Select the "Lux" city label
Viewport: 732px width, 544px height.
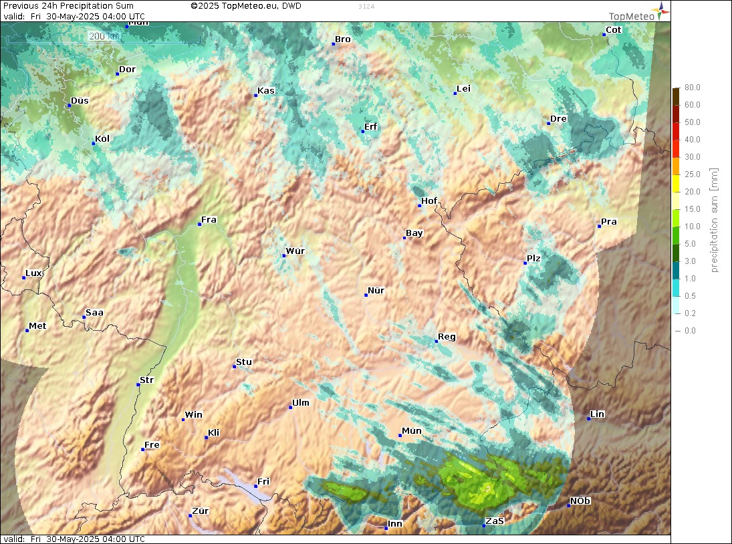point(33,273)
